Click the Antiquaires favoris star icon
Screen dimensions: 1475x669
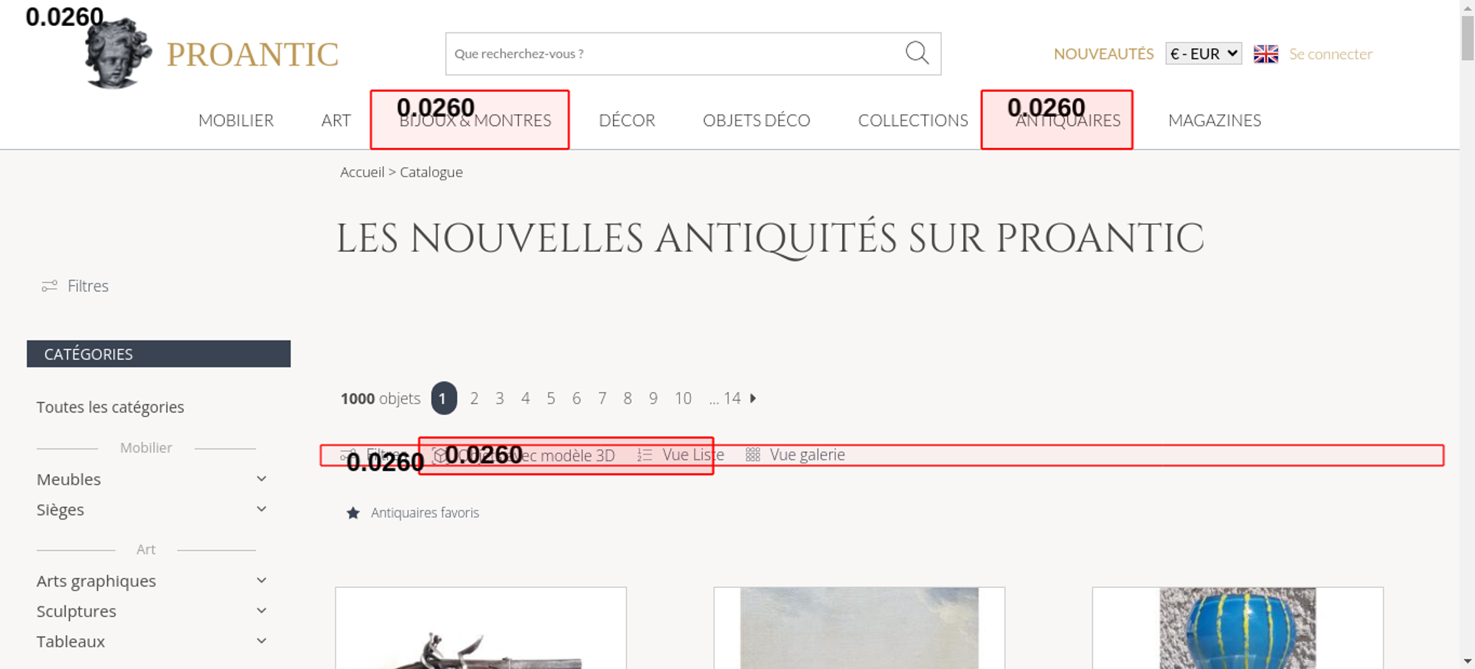pos(353,513)
